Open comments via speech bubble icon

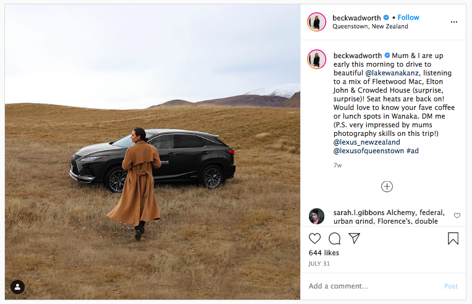(334, 239)
